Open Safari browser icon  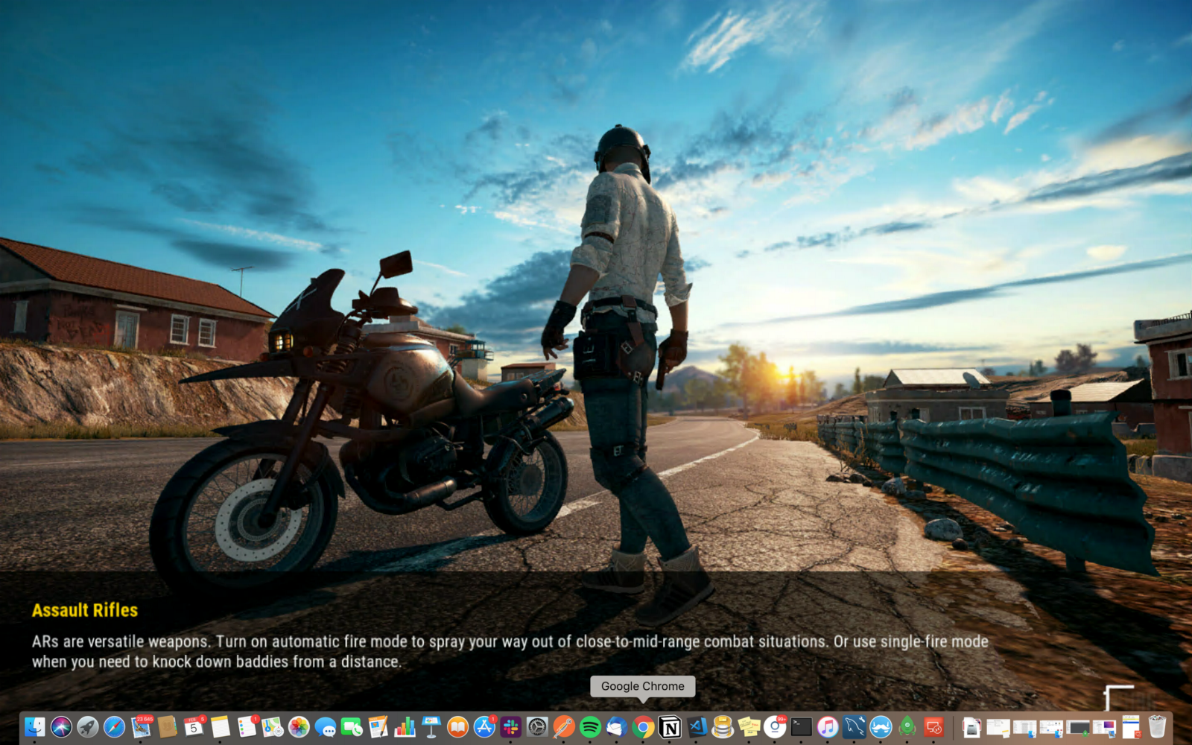pos(114,726)
